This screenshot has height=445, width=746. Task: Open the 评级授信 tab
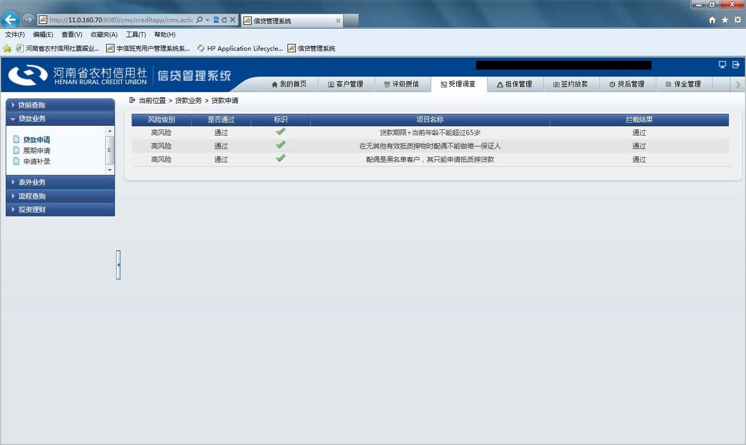(401, 84)
